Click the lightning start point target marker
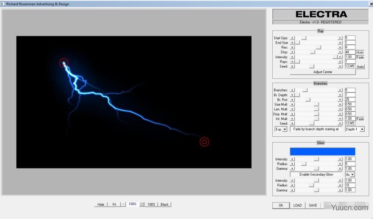Viewport: 373px width, 219px height. click(x=64, y=63)
